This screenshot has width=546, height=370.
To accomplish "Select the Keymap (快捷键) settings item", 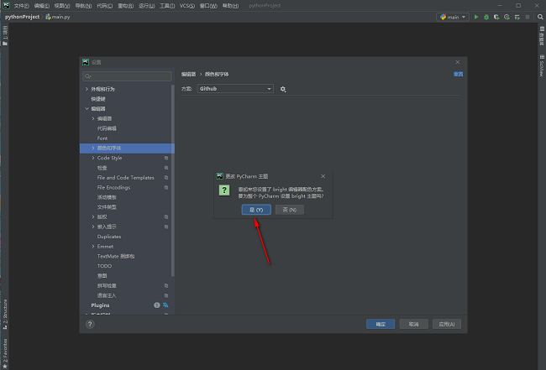I will pos(98,99).
